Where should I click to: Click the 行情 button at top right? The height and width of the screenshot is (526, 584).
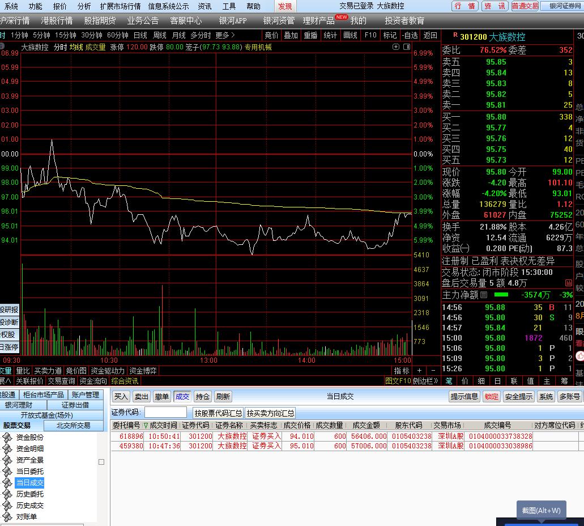(465, 6)
